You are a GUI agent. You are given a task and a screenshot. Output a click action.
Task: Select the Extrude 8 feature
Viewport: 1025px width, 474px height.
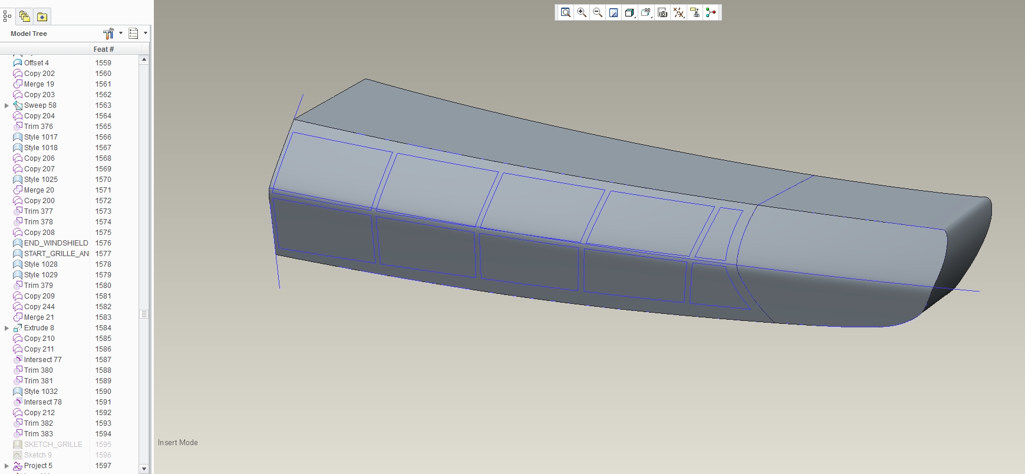pyautogui.click(x=39, y=328)
